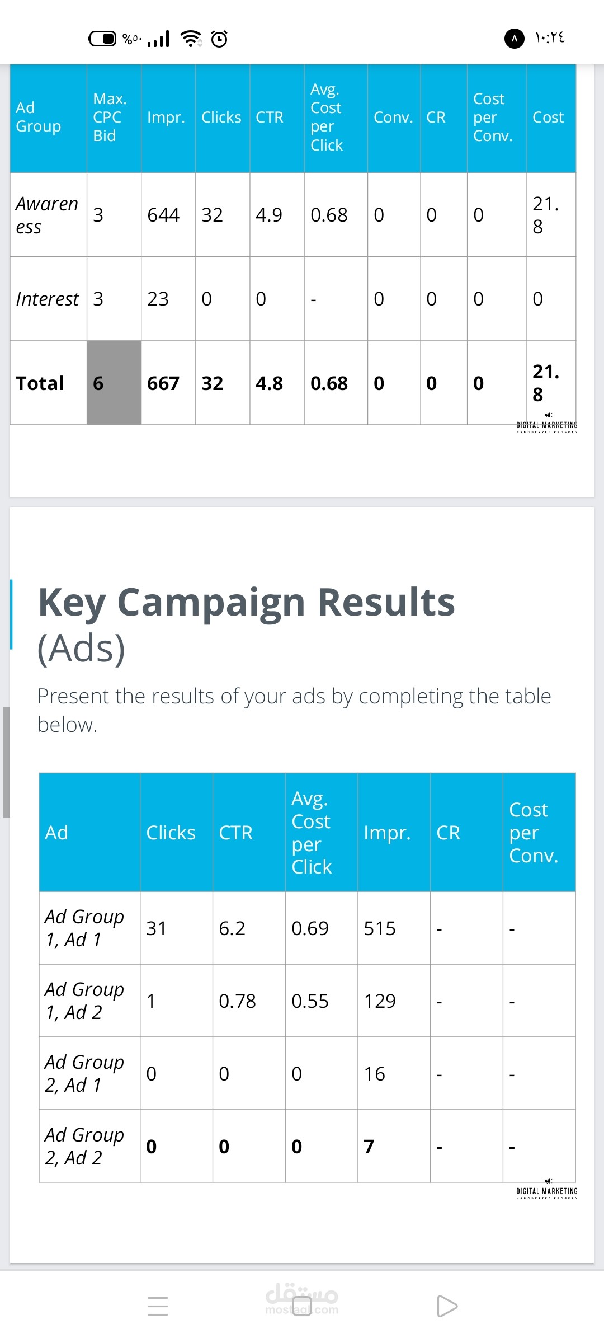
Task: Select the "Ad Group 2, Ad 2" row label
Action: tap(84, 1146)
